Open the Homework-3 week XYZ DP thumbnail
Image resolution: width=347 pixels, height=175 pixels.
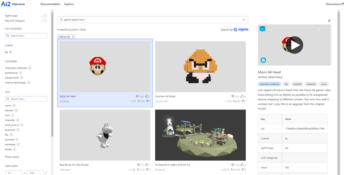[x=200, y=135]
